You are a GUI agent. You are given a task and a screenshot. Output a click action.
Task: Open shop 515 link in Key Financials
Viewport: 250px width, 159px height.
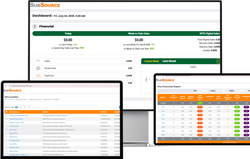(163, 107)
